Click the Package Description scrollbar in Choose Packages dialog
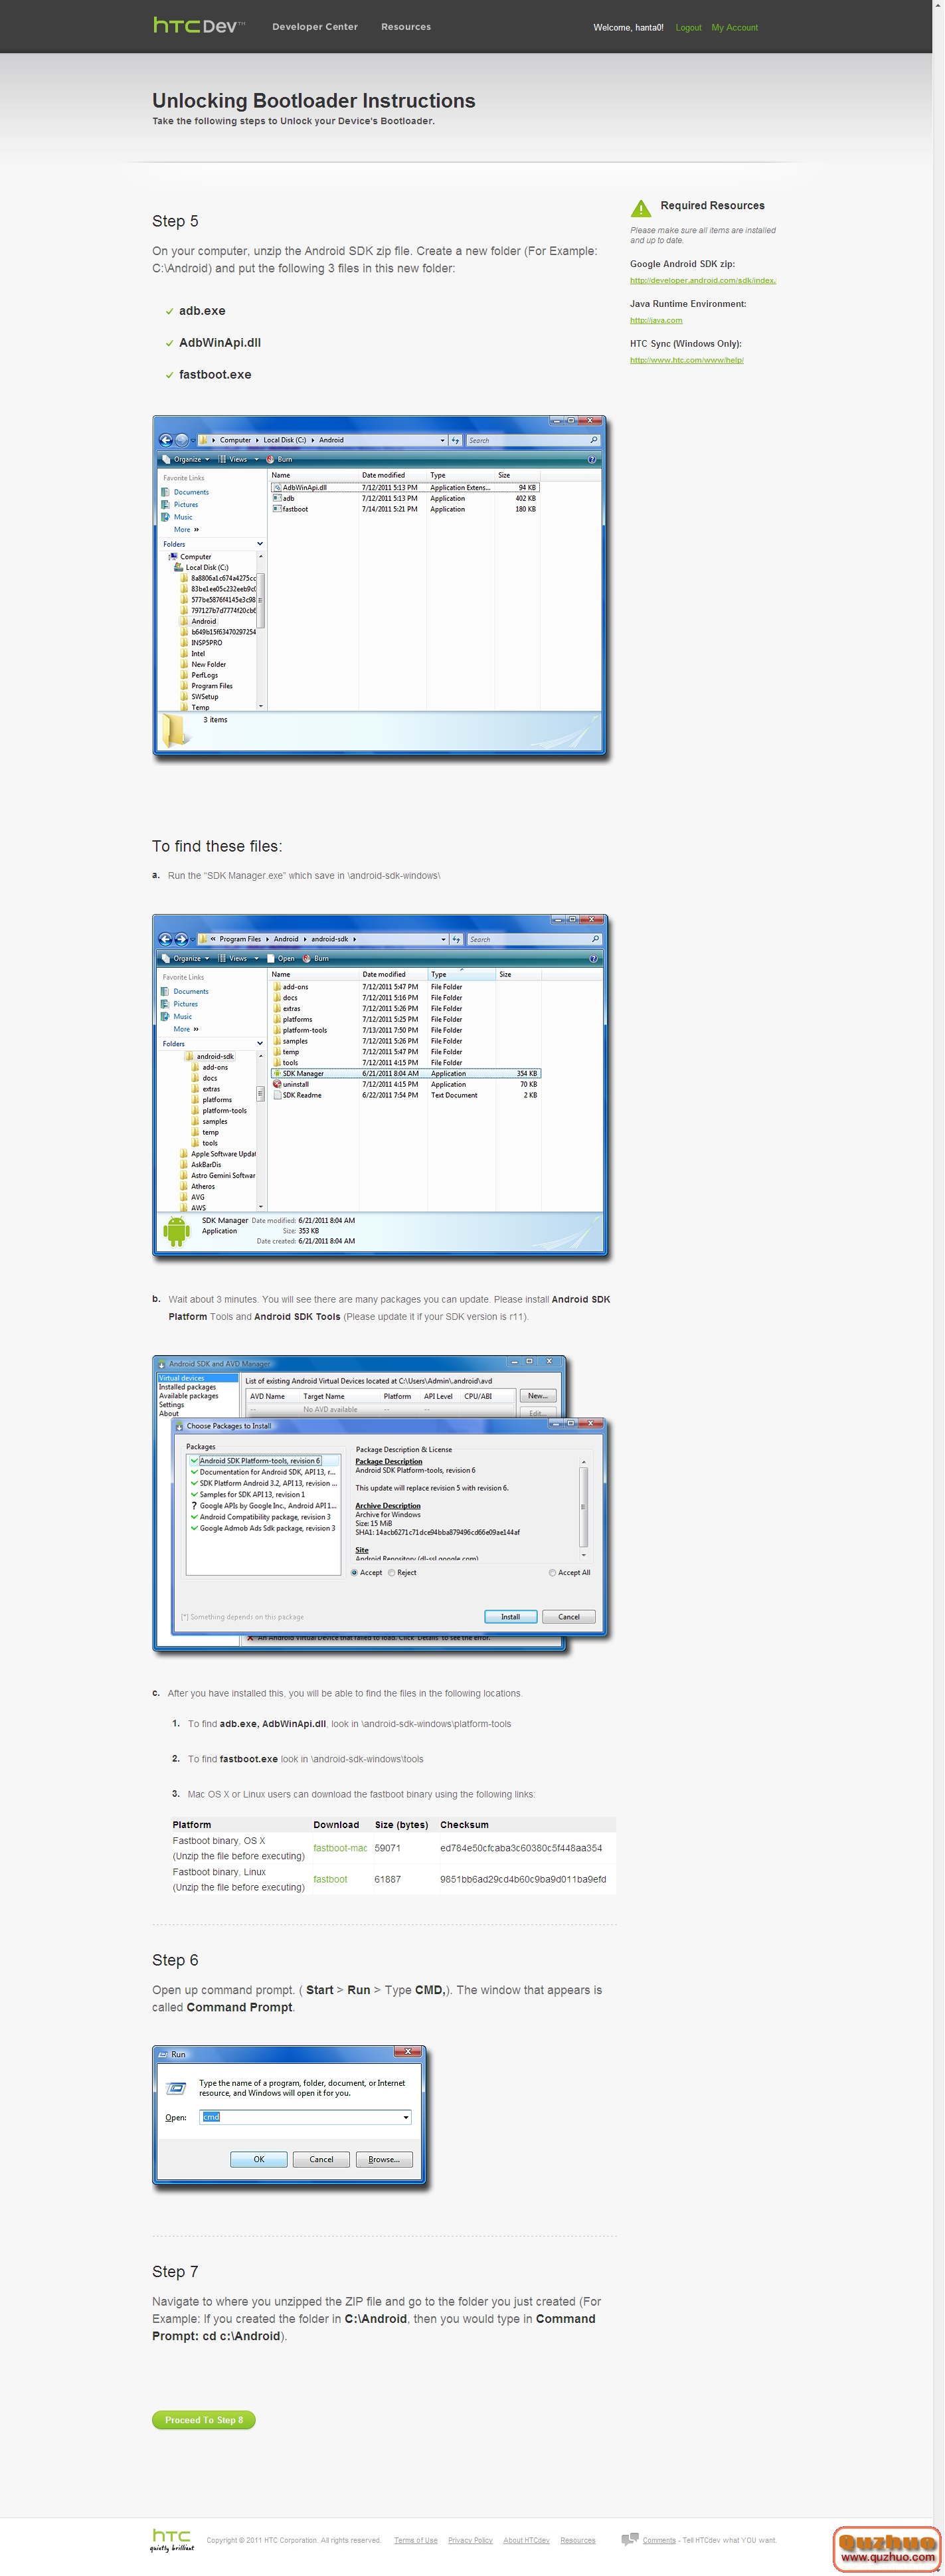Image resolution: width=945 pixels, height=2576 pixels. click(x=583, y=1508)
